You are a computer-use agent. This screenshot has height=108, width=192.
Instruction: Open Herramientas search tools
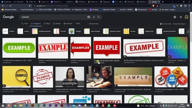click(x=94, y=24)
